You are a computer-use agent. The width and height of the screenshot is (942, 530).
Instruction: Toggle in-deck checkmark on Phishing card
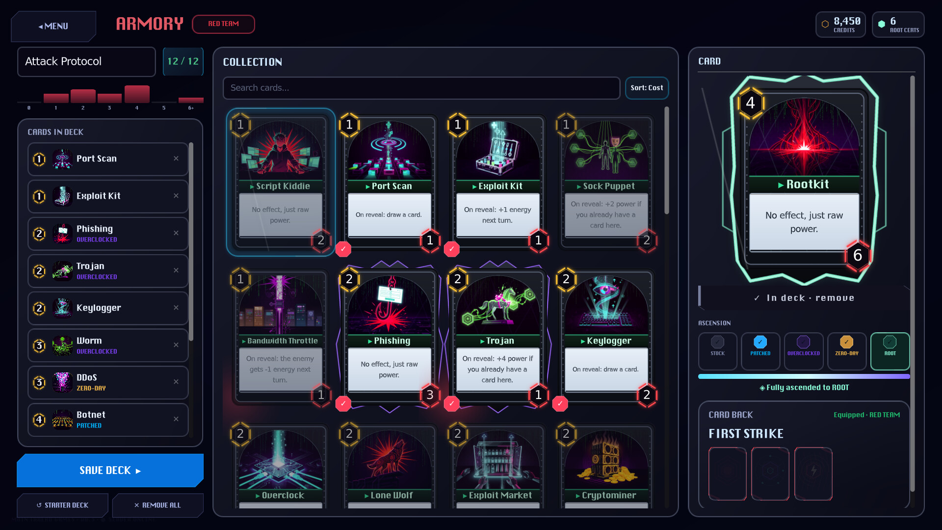point(343,404)
